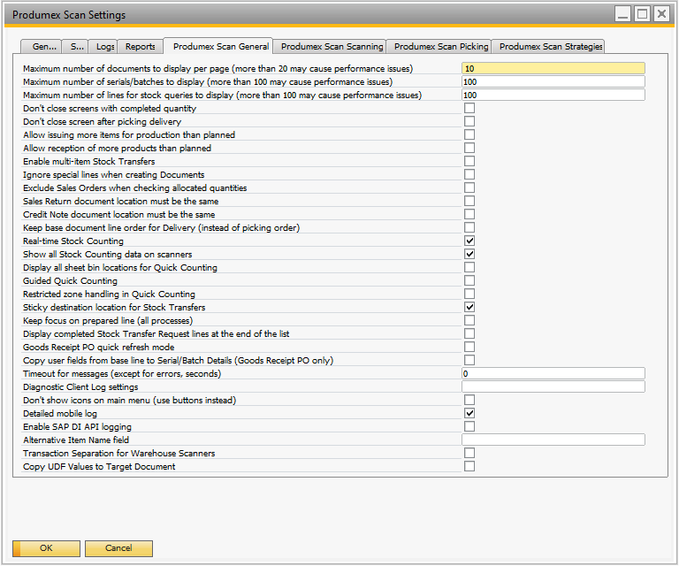Viewport: 679px width, 566px height.
Task: Switch to Produmex Scan Scanning tab
Action: click(x=332, y=46)
